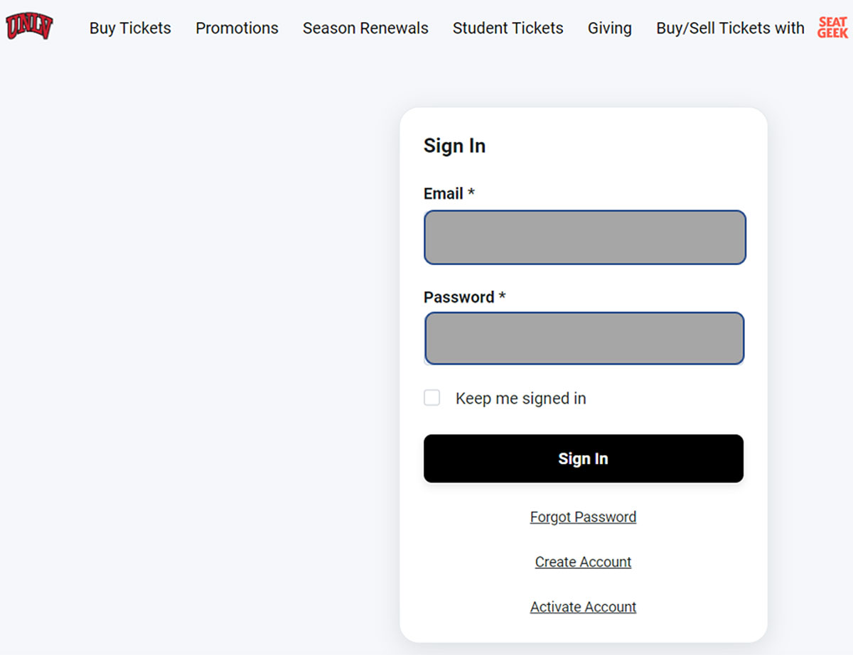Click the 'Keep me signed in' label text
Image resolution: width=853 pixels, height=655 pixels.
point(520,399)
